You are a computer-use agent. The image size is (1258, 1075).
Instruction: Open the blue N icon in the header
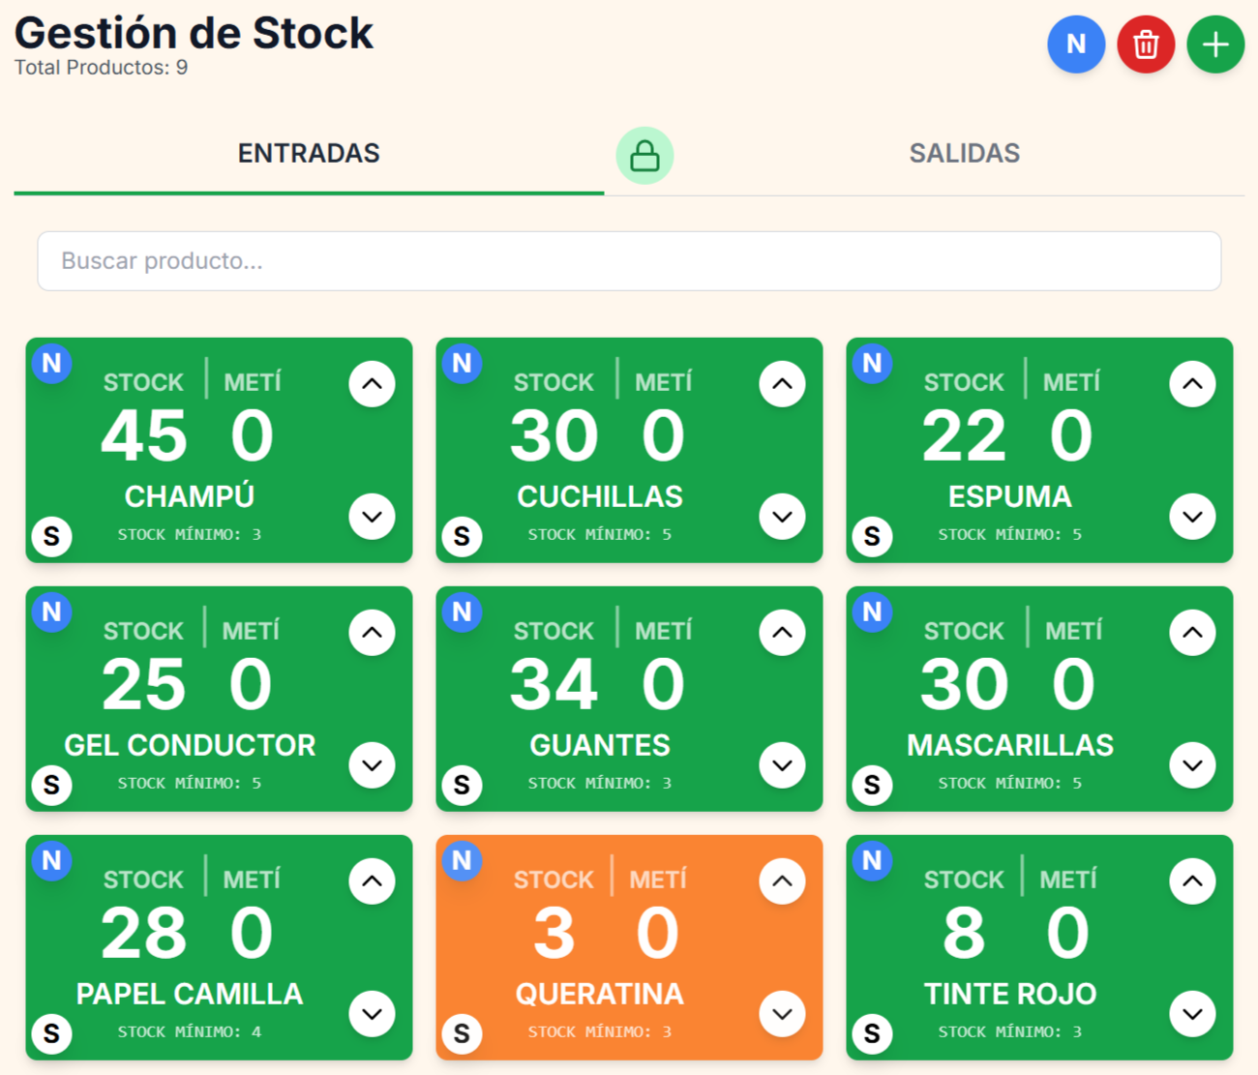1076,45
